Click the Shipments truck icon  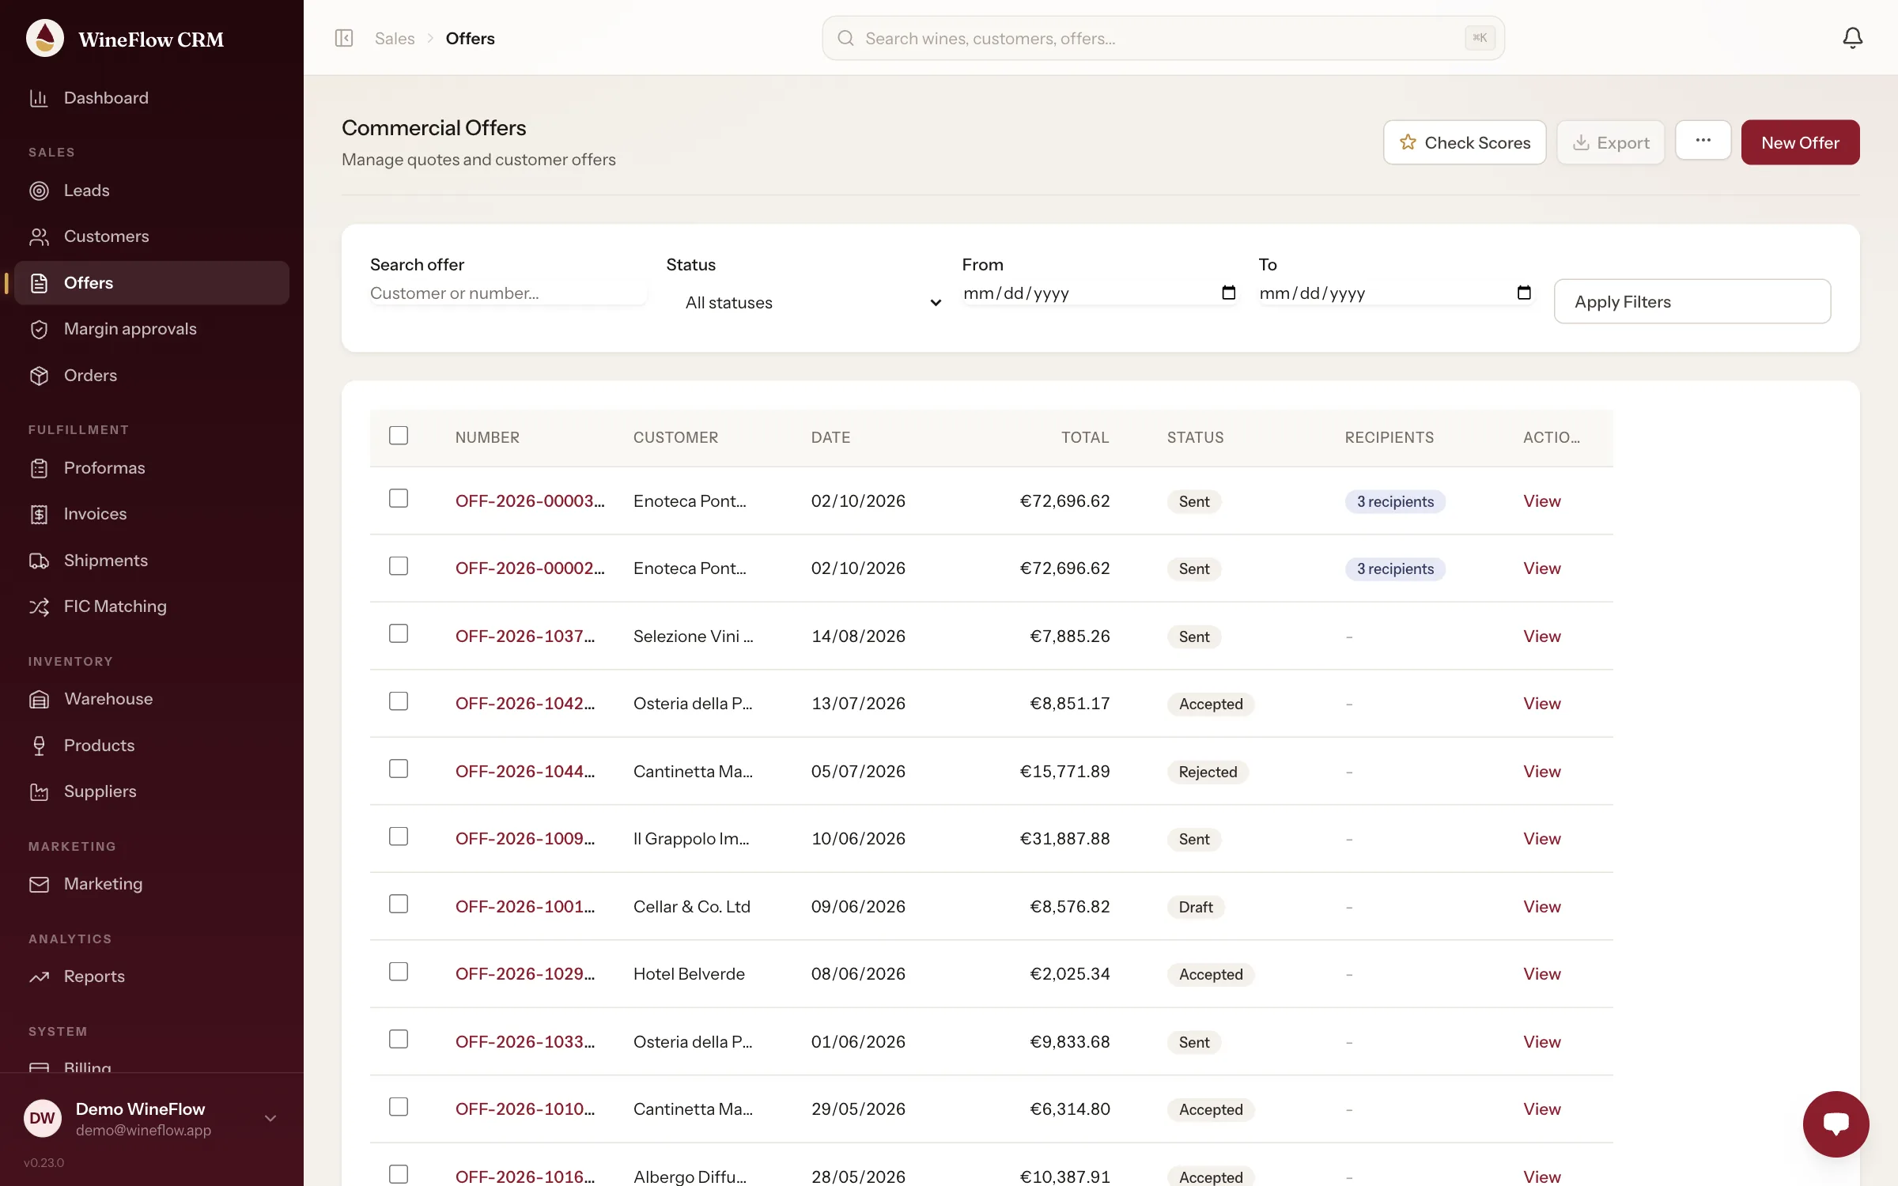pos(39,561)
